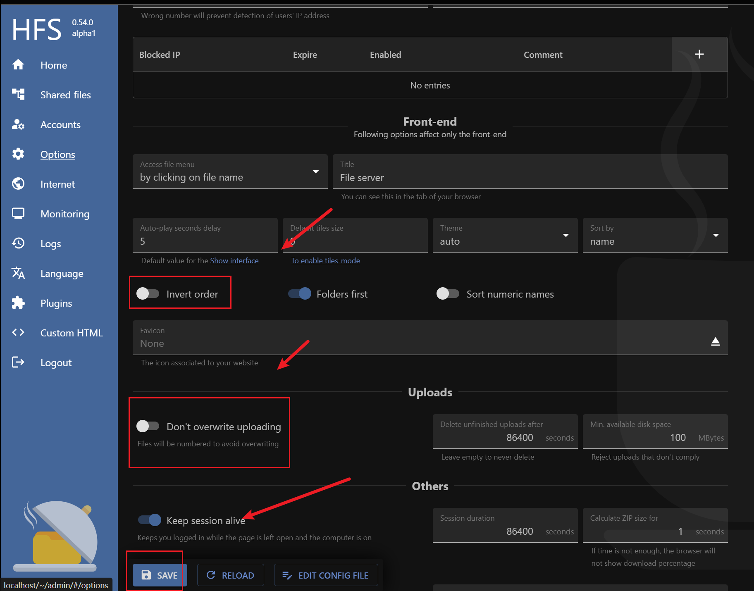Follow the Show interface link

tap(234, 261)
